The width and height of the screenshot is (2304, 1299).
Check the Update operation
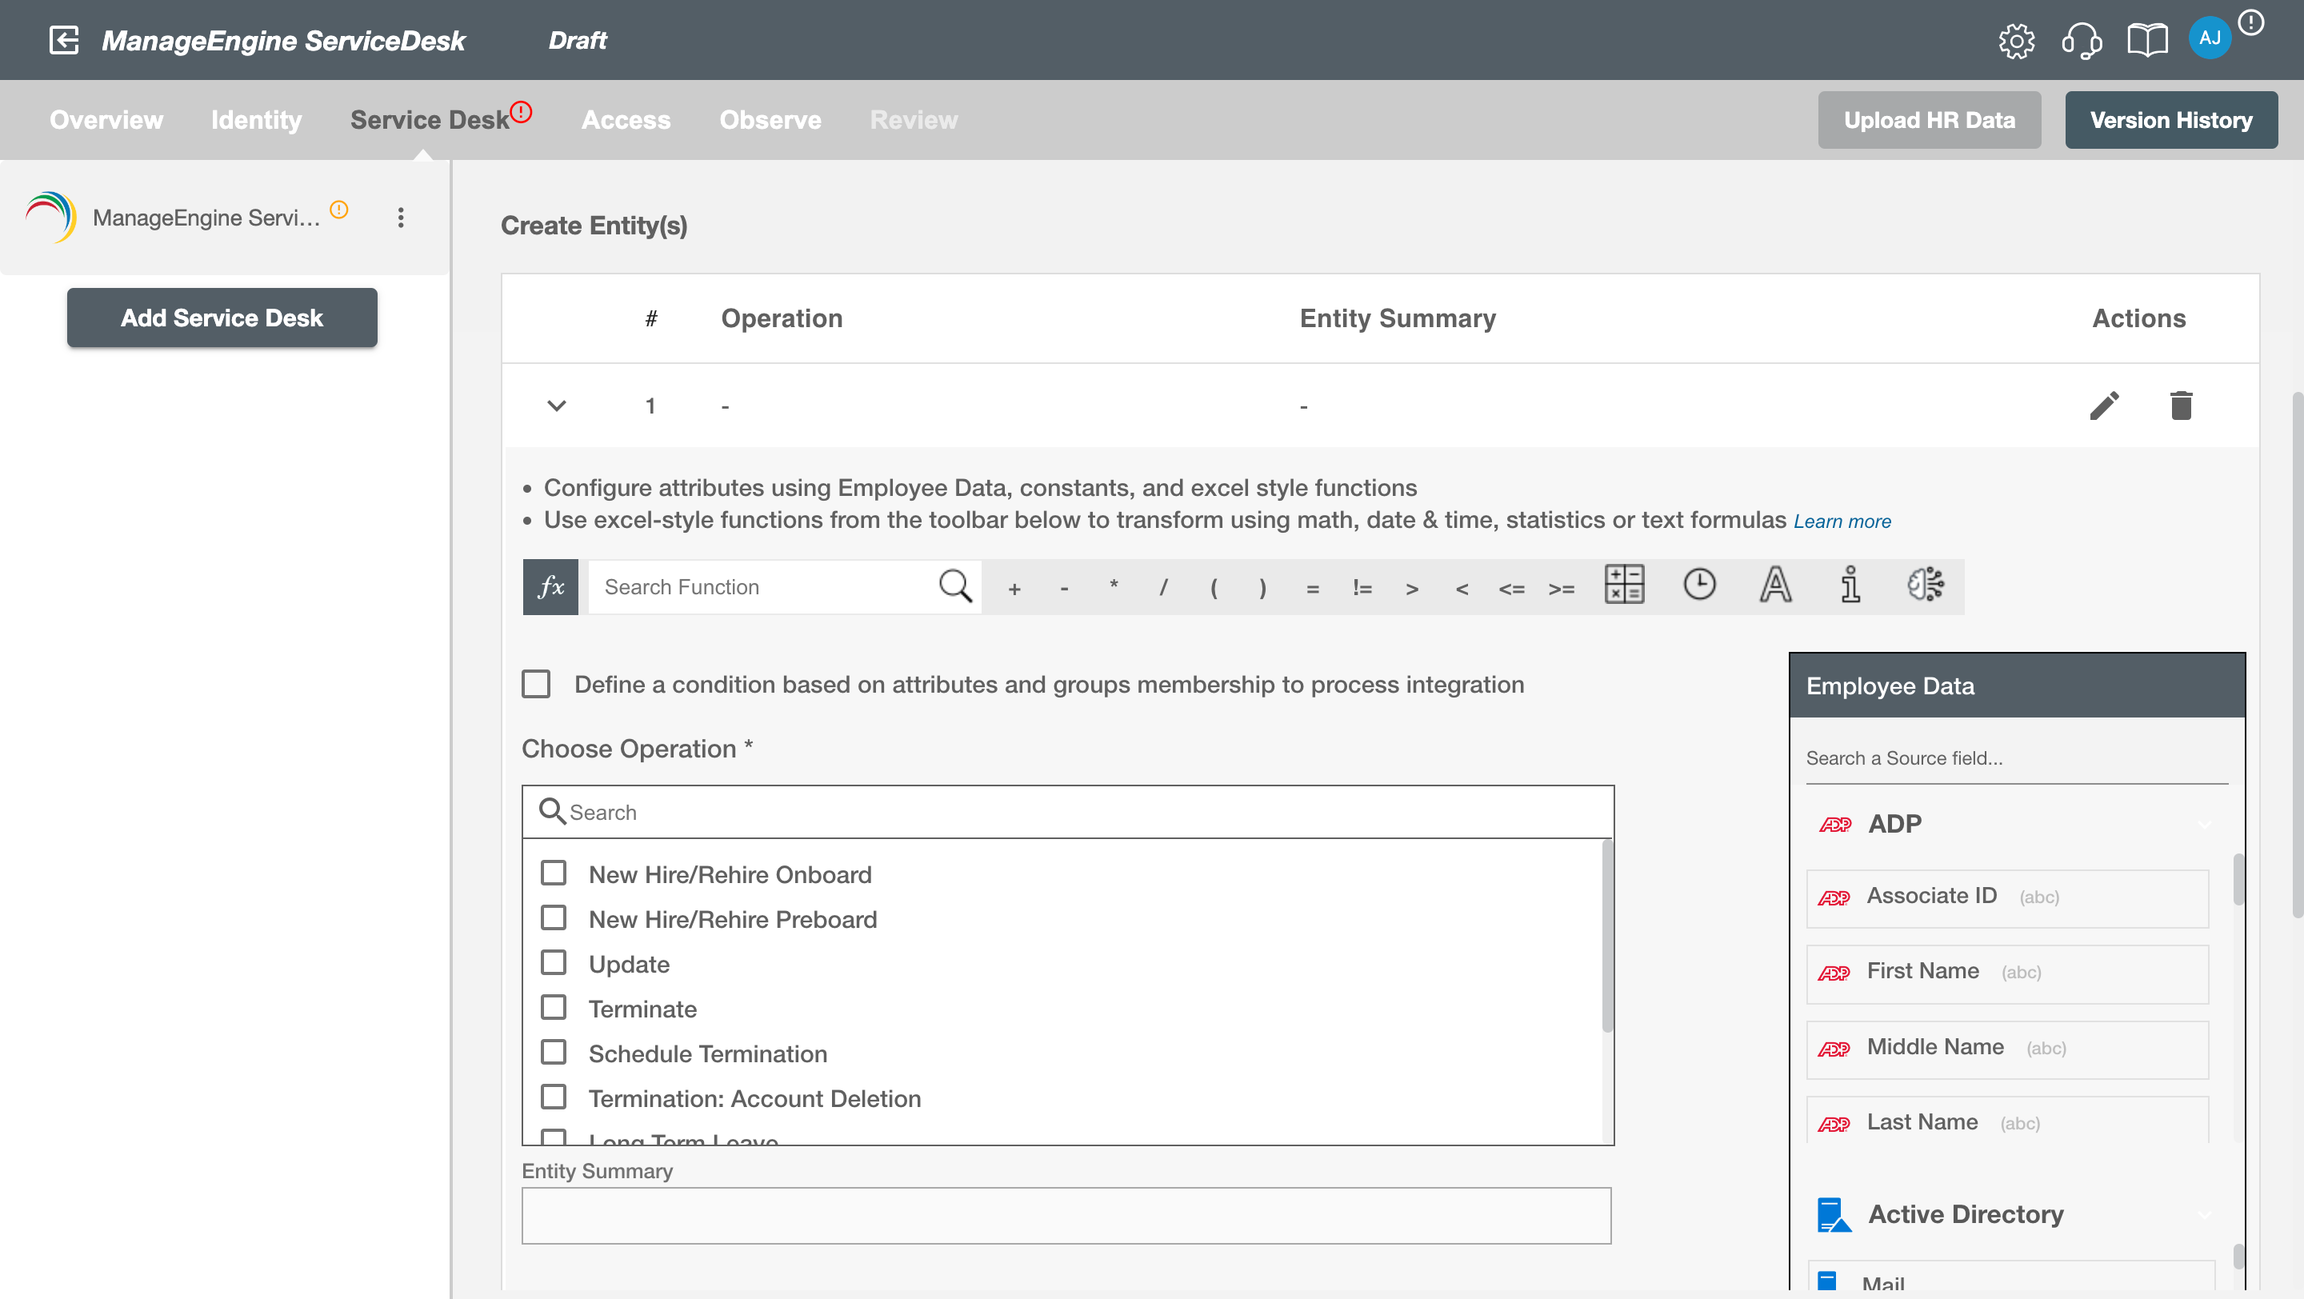coord(554,962)
